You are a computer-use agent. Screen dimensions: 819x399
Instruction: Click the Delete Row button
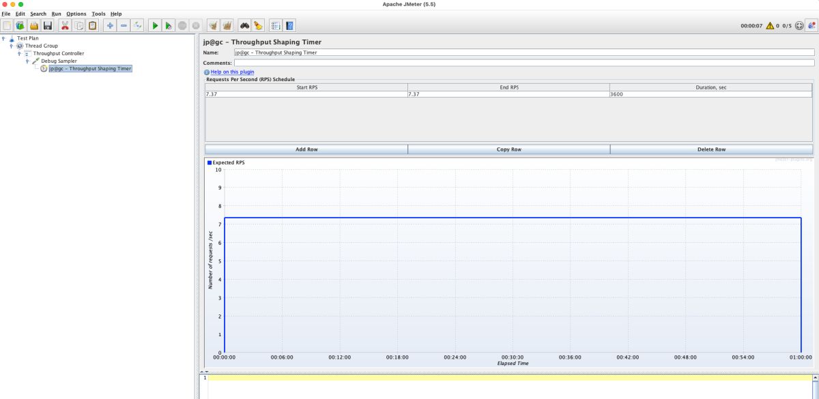coord(711,149)
